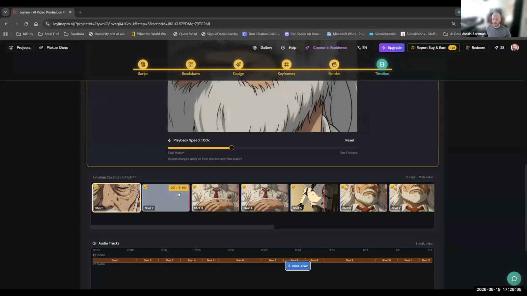527x296 pixels.
Task: Select the Shot 5 thumbnail
Action: click(x=314, y=198)
